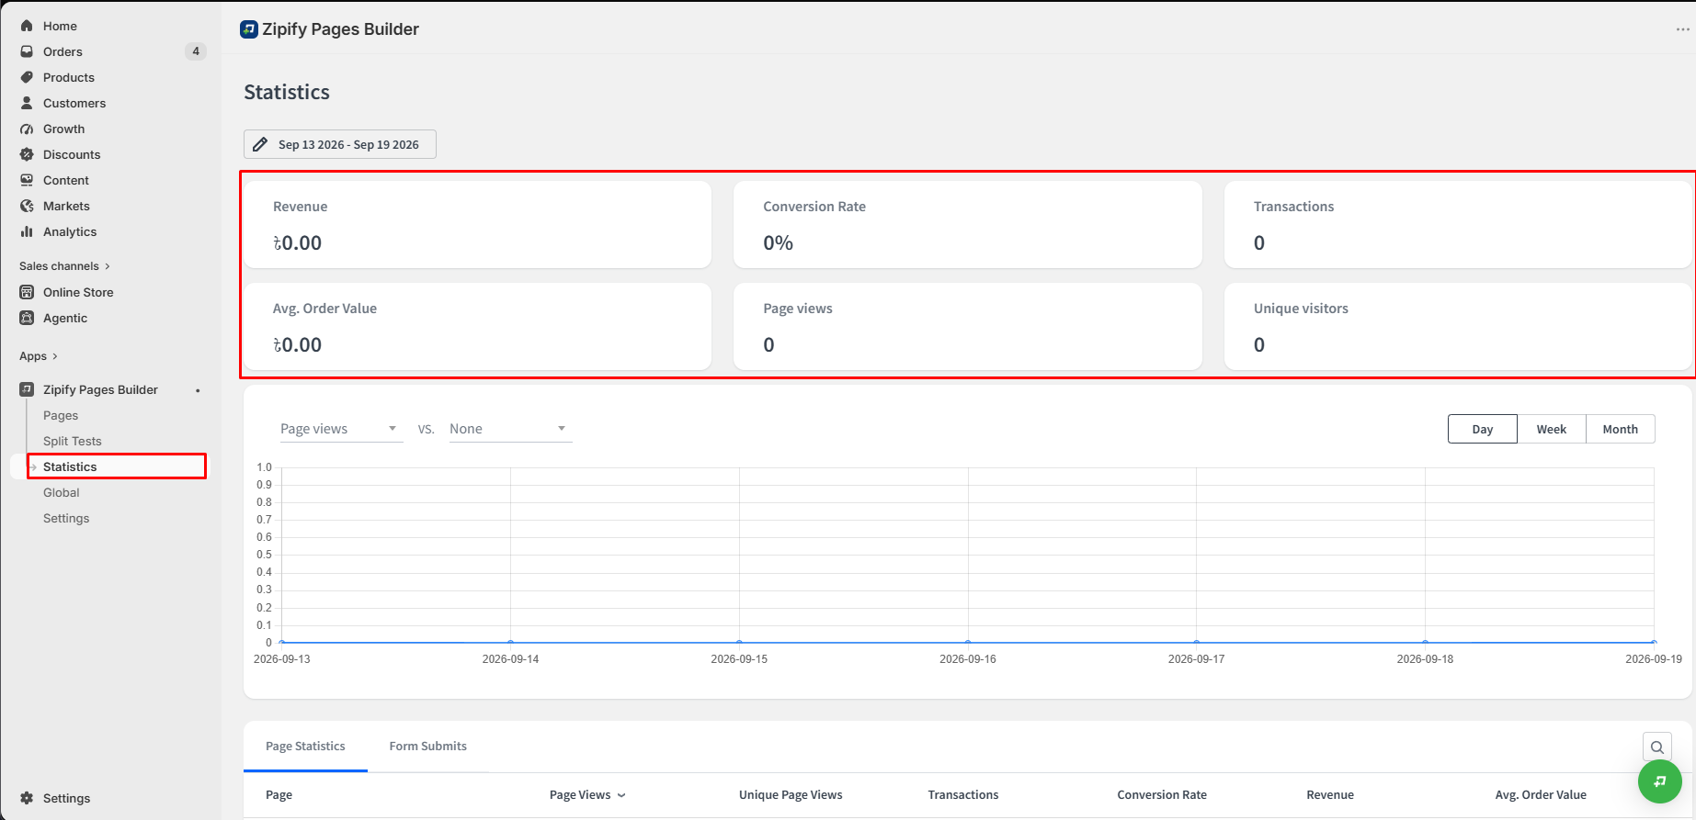Image resolution: width=1696 pixels, height=820 pixels.
Task: Open Global under Zipify Pages Builder
Action: pos(62,492)
